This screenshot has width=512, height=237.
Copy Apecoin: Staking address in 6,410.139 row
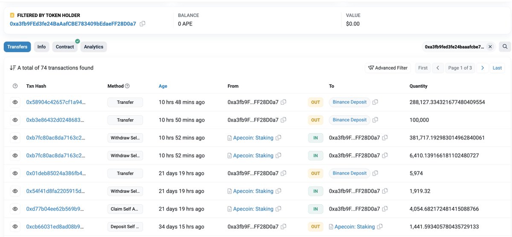(278, 156)
